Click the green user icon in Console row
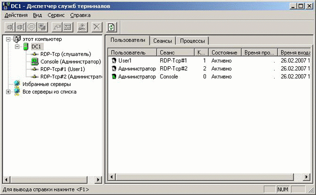Viewport: 316px width, 195px height. [114, 76]
